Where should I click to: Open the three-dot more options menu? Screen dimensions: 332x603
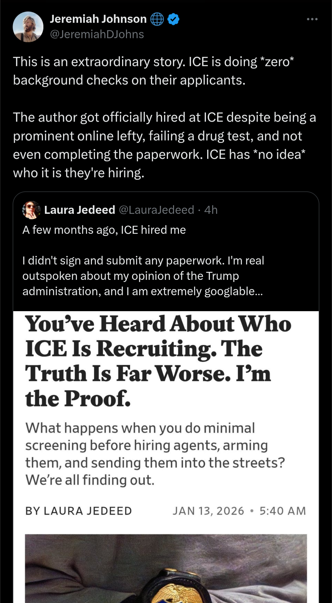point(312,19)
